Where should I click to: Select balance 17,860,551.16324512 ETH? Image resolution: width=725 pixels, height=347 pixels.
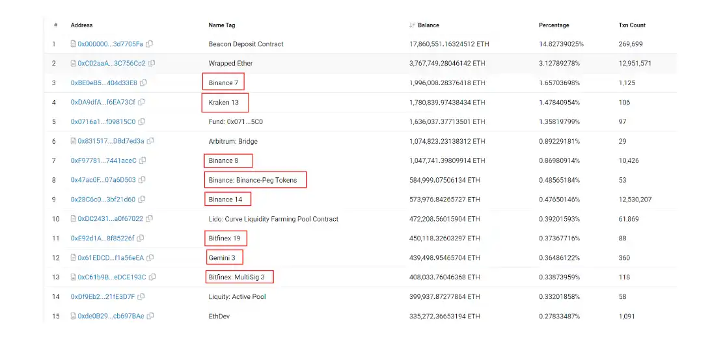(450, 44)
